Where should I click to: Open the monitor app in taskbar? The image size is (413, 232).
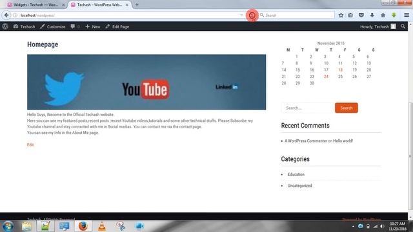(64, 226)
